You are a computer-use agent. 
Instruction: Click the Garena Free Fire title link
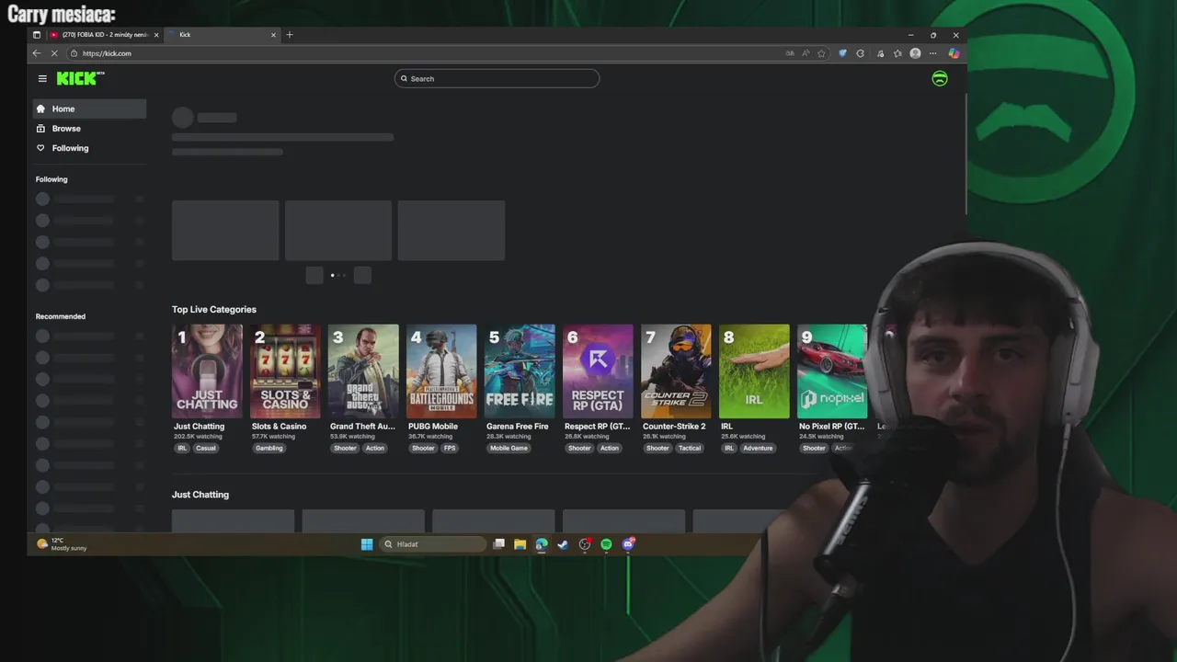coord(517,427)
